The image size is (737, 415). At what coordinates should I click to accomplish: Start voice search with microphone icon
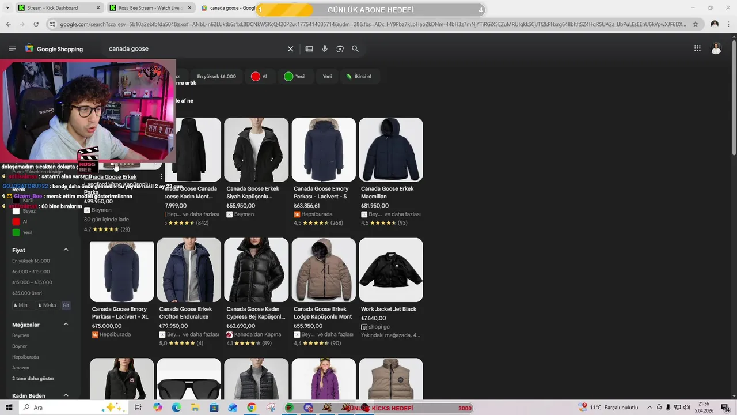[325, 49]
